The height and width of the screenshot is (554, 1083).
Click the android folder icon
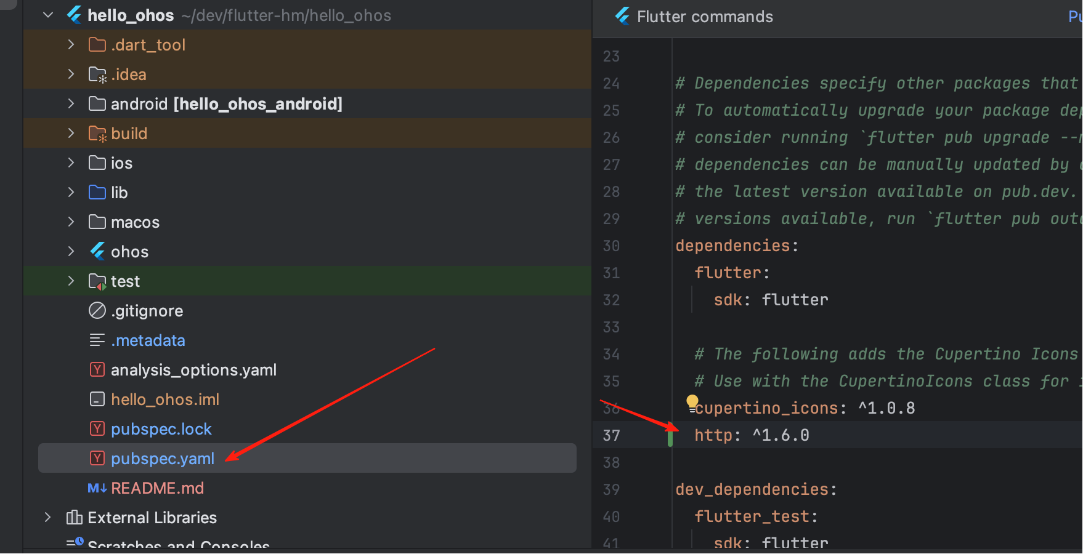[97, 103]
